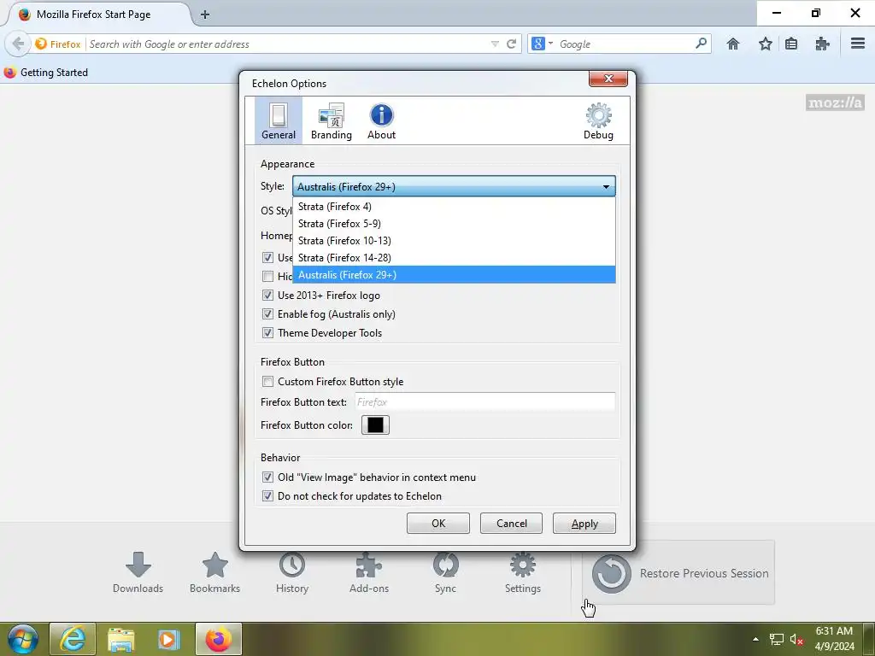Click the mozilla wordmark link

[x=835, y=102]
